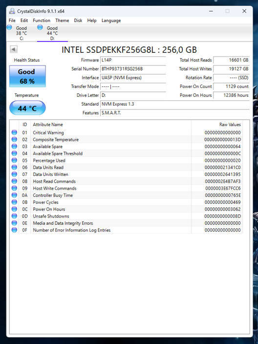Click the Total Host Reads value 16601 GB
The width and height of the screenshot is (258, 344).
click(x=232, y=60)
